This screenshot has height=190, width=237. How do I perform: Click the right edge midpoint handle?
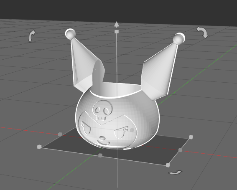pos(180,150)
